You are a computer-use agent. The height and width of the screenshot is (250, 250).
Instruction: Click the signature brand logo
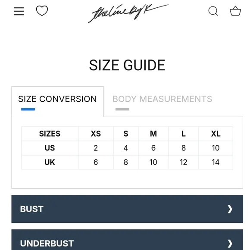click(128, 13)
